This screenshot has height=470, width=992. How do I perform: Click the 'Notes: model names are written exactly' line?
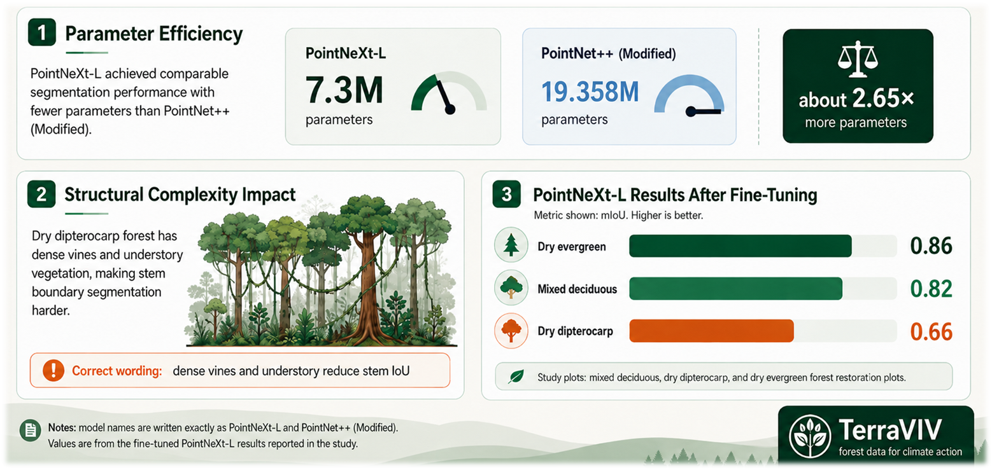(x=223, y=427)
